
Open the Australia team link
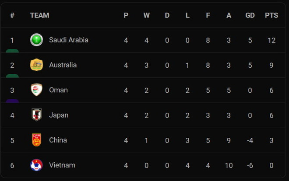point(63,65)
